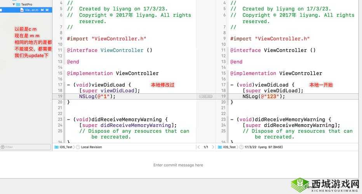Toggle the checkbox beside the selected .m file

[1, 10]
